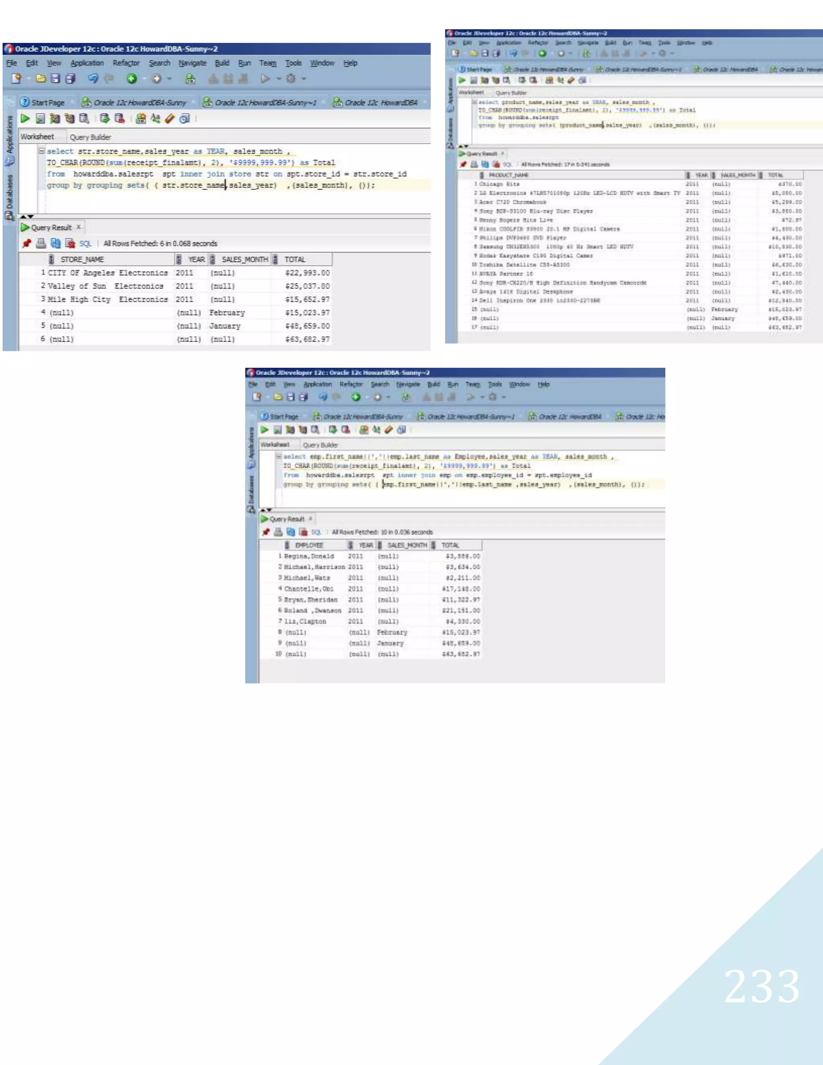Switch to Start Page tab in store query window

[43, 102]
